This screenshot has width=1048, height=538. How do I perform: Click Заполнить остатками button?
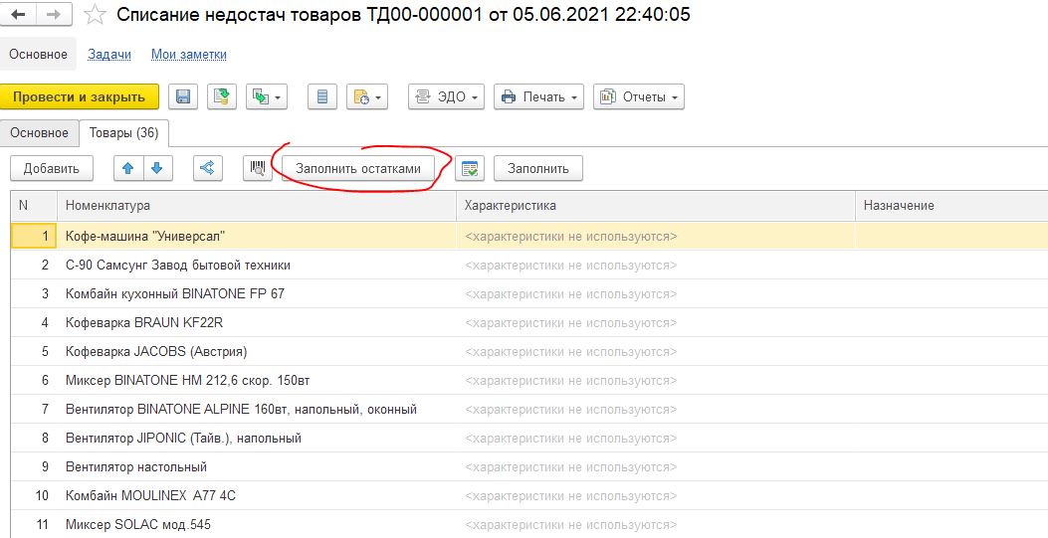[x=358, y=168]
